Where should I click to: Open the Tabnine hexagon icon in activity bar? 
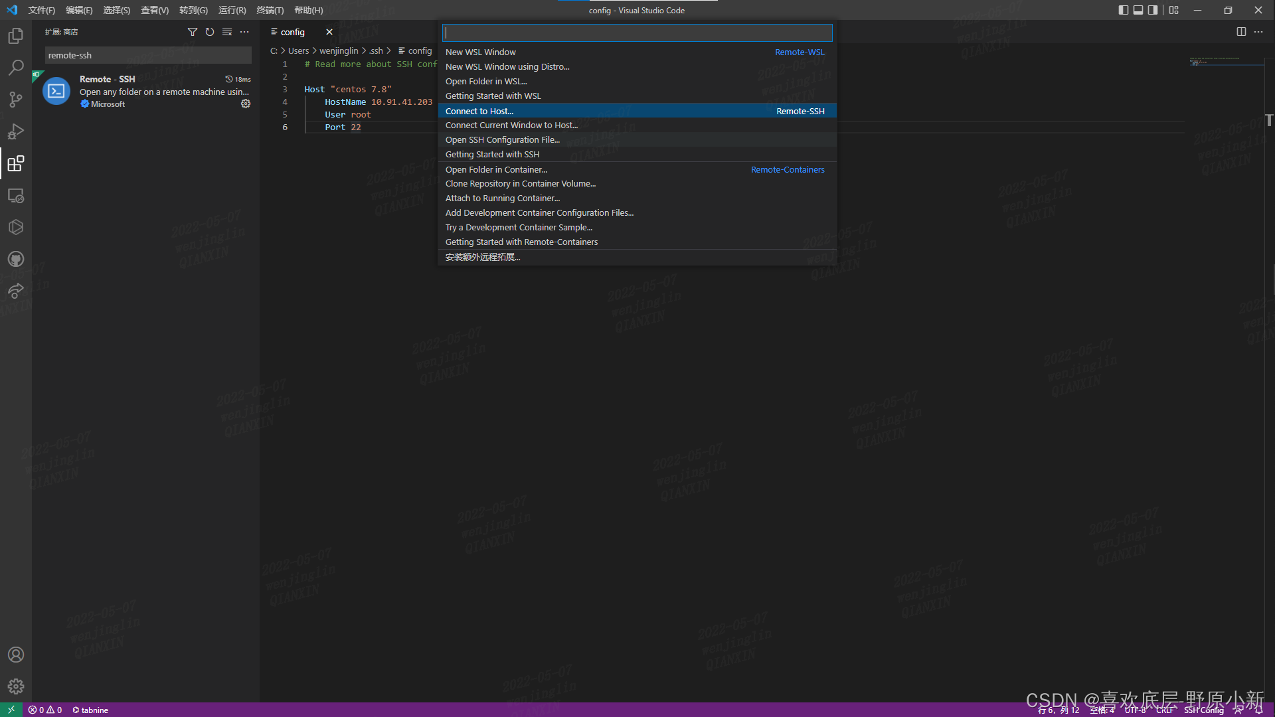pos(16,227)
